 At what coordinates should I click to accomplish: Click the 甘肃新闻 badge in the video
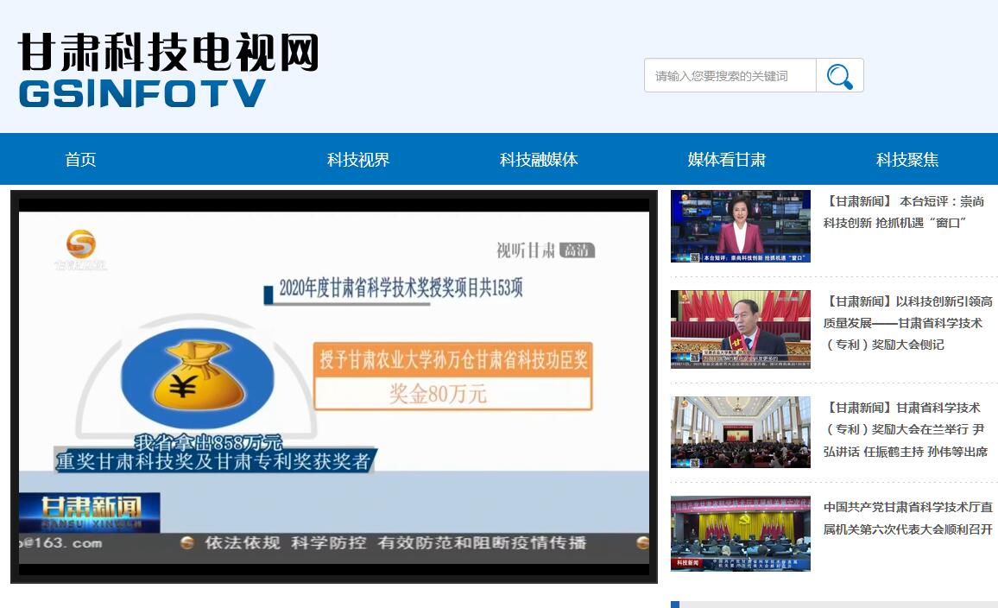click(x=90, y=512)
